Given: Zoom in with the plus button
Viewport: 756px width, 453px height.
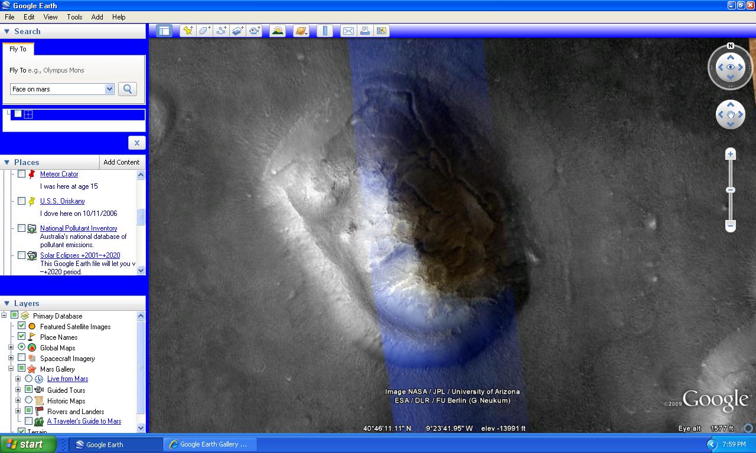Looking at the screenshot, I should pyautogui.click(x=731, y=154).
